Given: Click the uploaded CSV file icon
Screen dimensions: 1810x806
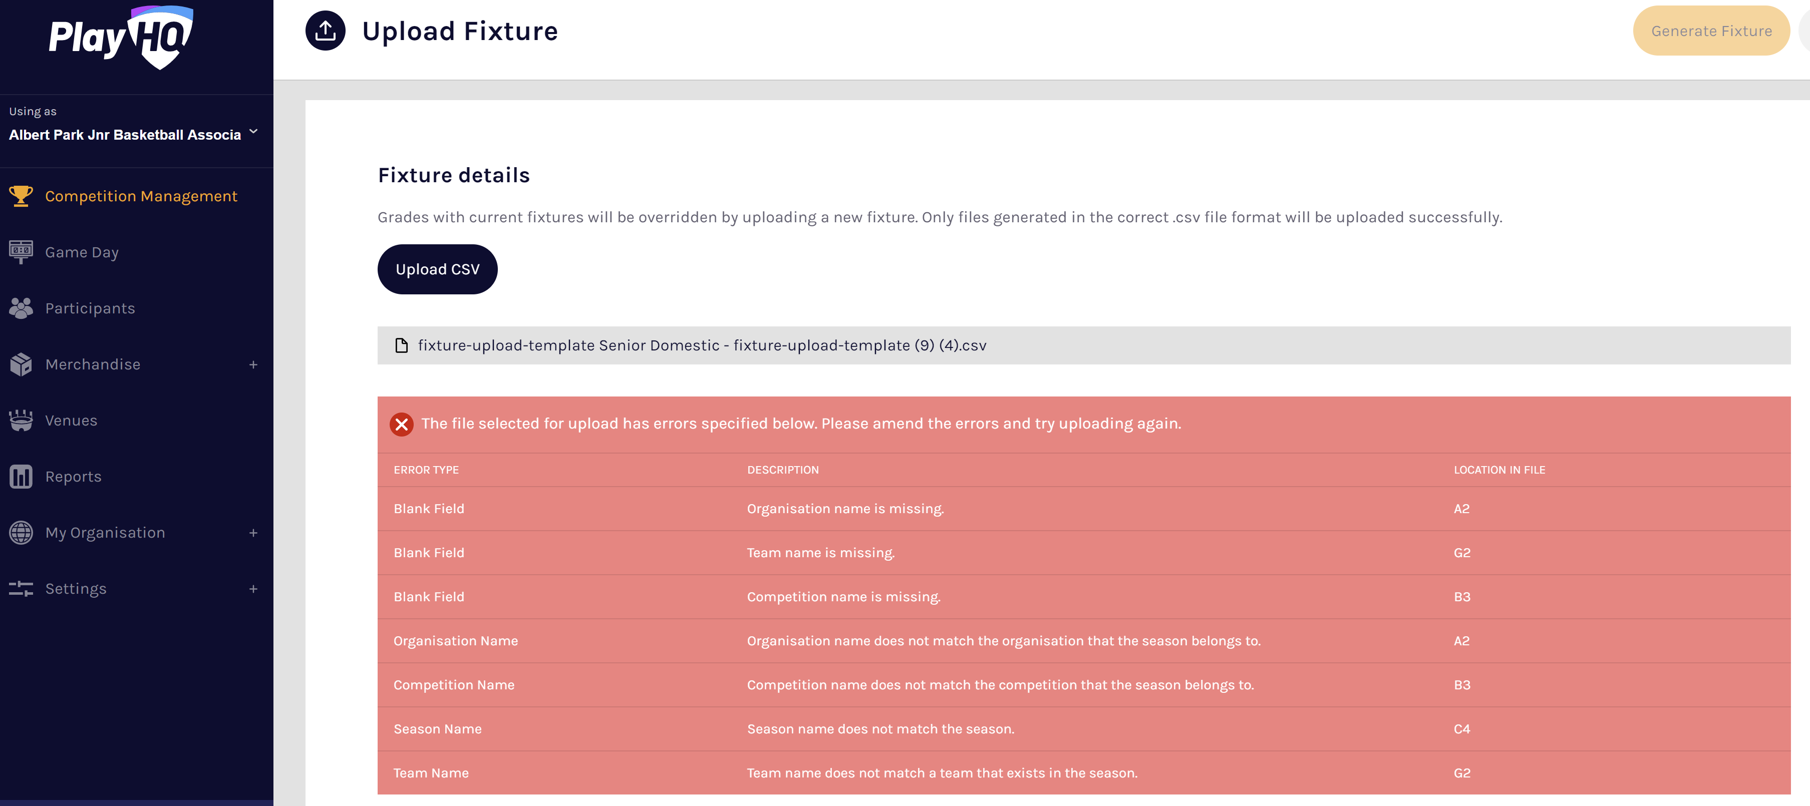Looking at the screenshot, I should tap(401, 345).
